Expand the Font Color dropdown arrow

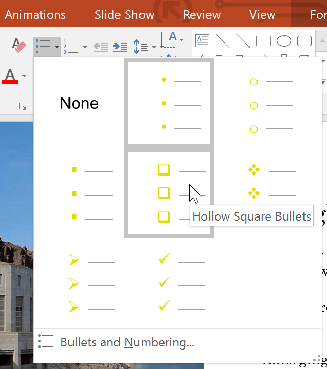click(24, 76)
